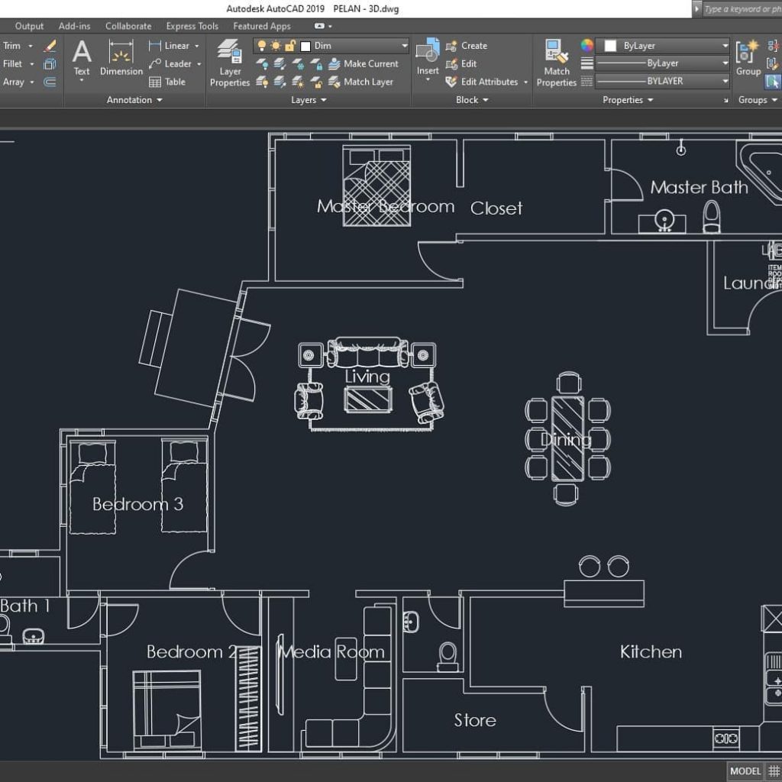Insert a Table from Annotation panel
782x782 pixels.
pos(167,82)
